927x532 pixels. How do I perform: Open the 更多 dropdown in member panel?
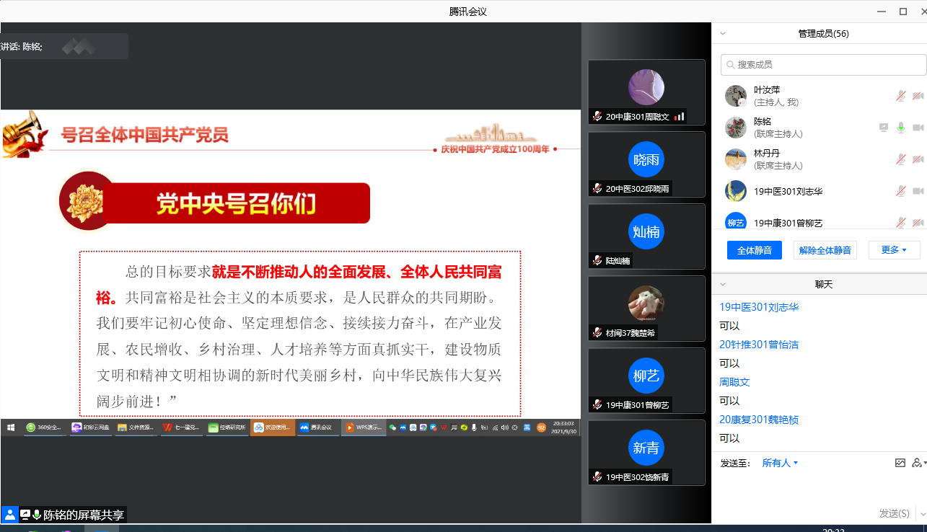(894, 250)
